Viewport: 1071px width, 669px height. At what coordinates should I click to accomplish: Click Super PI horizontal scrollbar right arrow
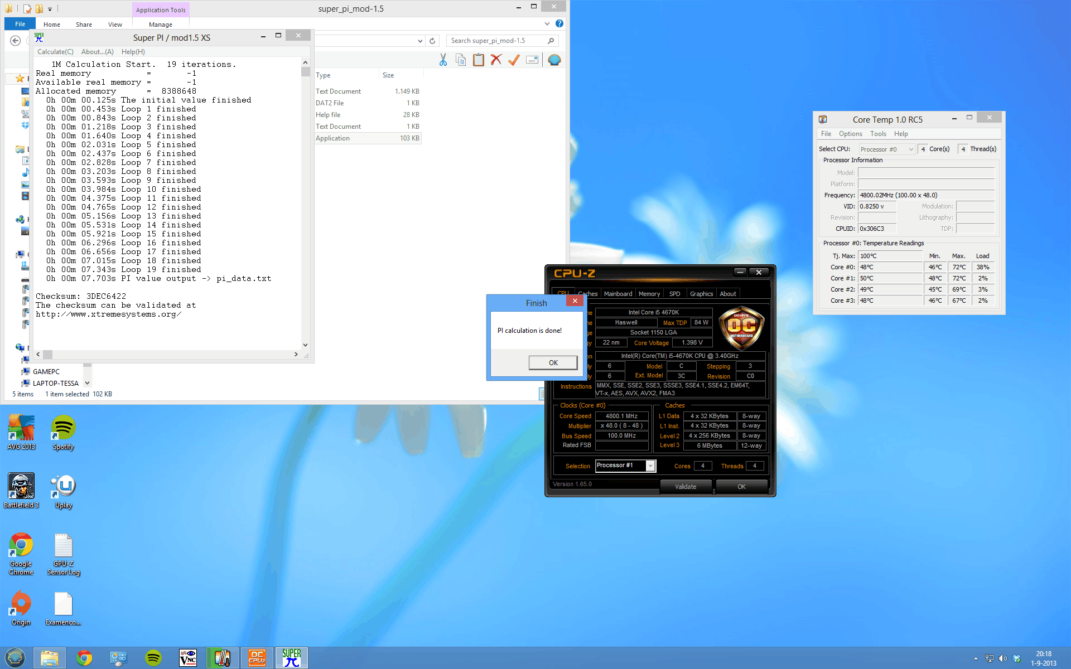tap(296, 355)
